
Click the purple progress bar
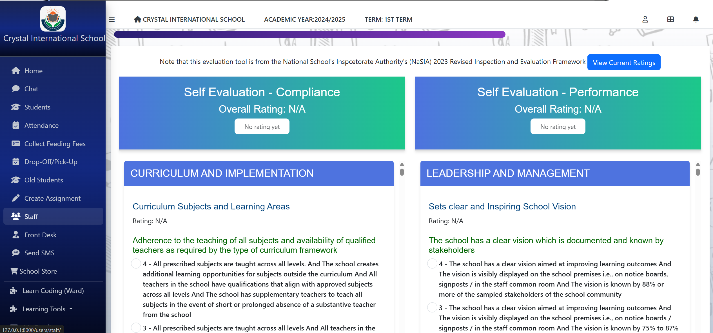pos(309,34)
